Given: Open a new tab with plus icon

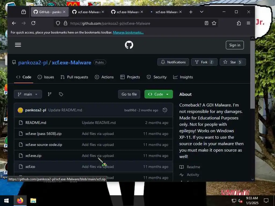Looking at the screenshot, I should point(191,12).
